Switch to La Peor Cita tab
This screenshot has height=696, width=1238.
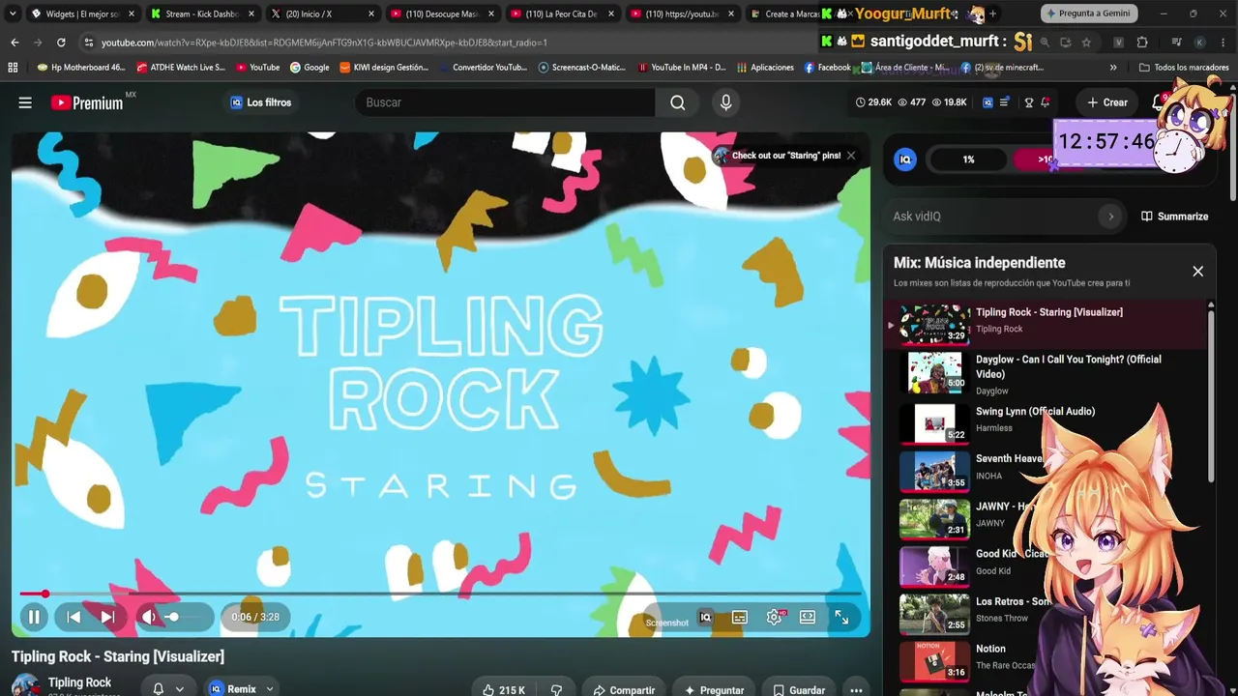coord(561,14)
